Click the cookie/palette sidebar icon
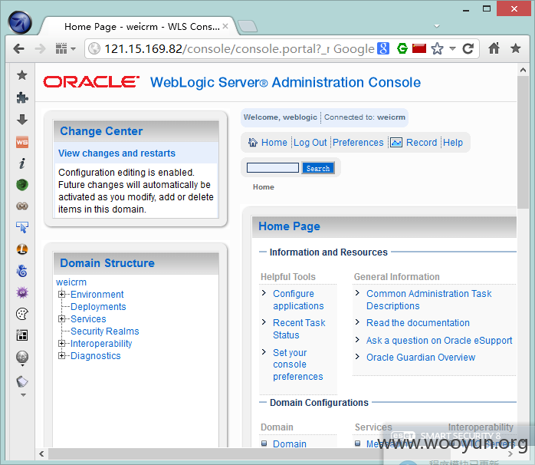Viewport: 535px width, 465px height. (x=22, y=314)
